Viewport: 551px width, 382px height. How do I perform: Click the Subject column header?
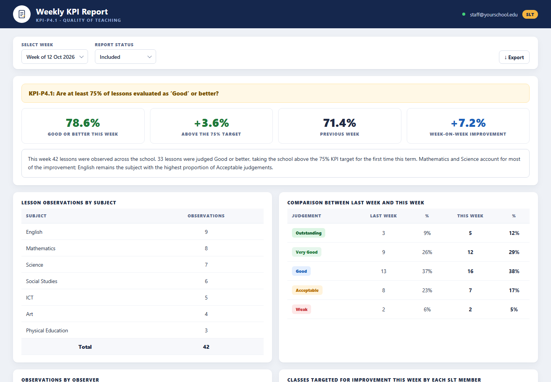[x=36, y=216]
